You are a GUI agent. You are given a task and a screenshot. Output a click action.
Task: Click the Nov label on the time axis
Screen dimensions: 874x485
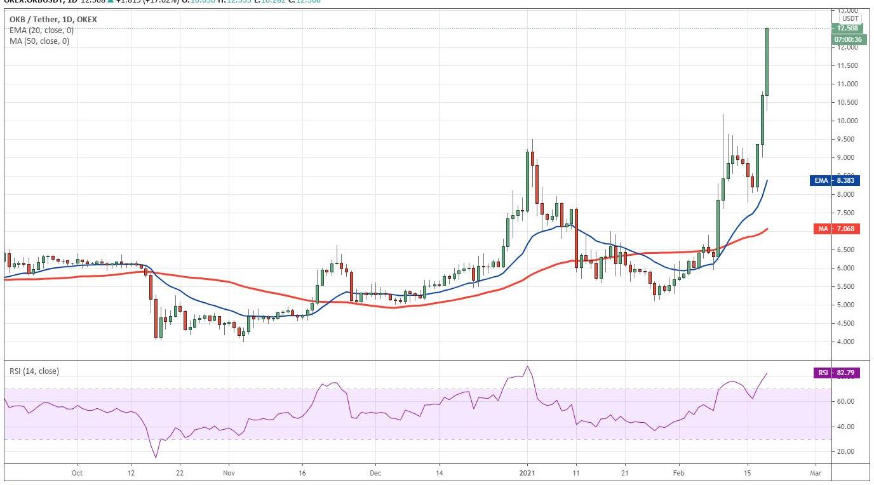(229, 473)
